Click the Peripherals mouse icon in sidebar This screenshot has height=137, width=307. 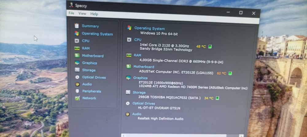click(77, 91)
